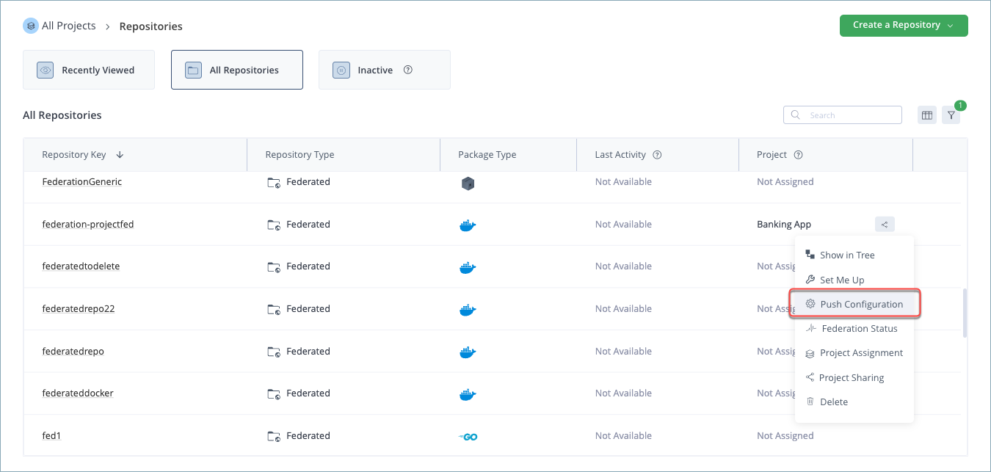Select the All Repositories tab

coord(237,70)
